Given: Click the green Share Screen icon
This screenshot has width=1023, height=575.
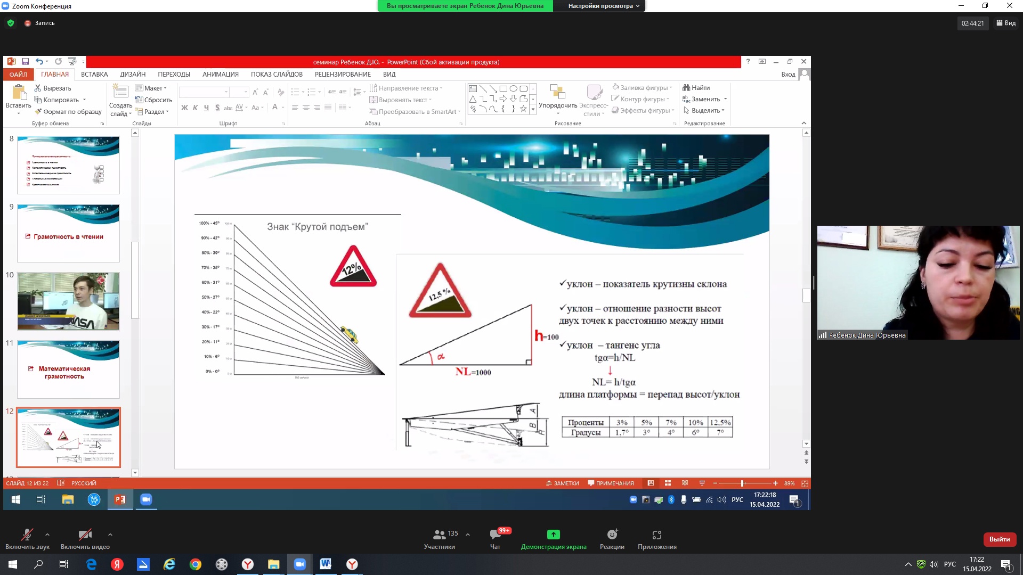Looking at the screenshot, I should click(553, 535).
